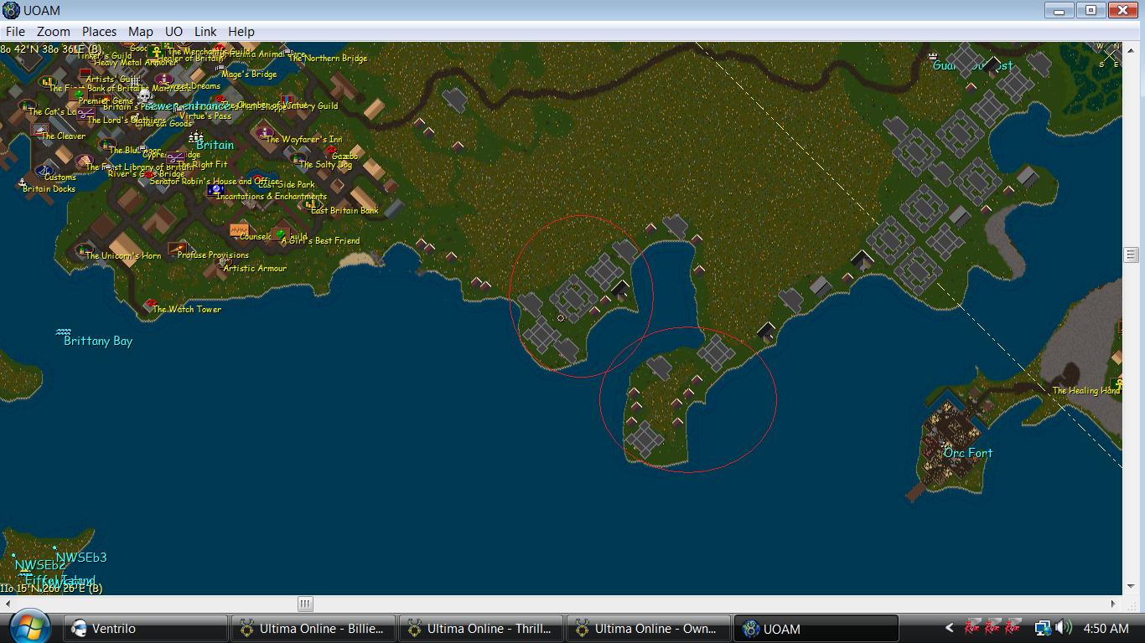
Task: Click the crystal ball icon for Incantations & Enchantments
Action: click(x=215, y=191)
